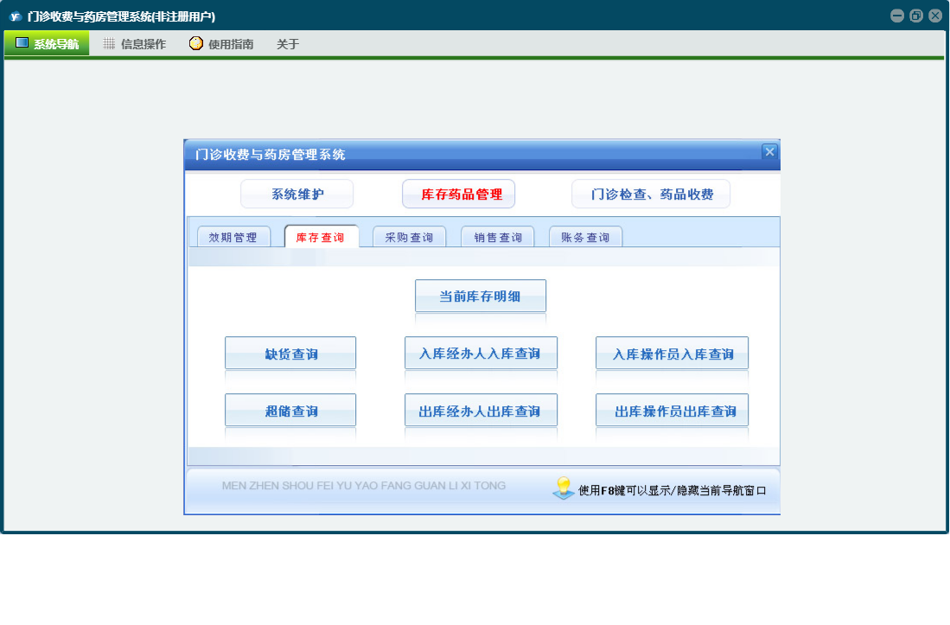
Task: Switch to the 账务查询 tab
Action: click(585, 237)
